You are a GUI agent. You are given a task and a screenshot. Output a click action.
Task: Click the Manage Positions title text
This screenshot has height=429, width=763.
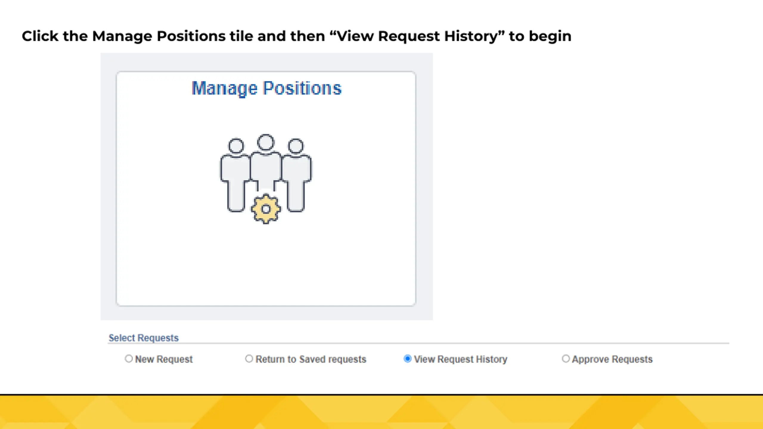(x=266, y=88)
